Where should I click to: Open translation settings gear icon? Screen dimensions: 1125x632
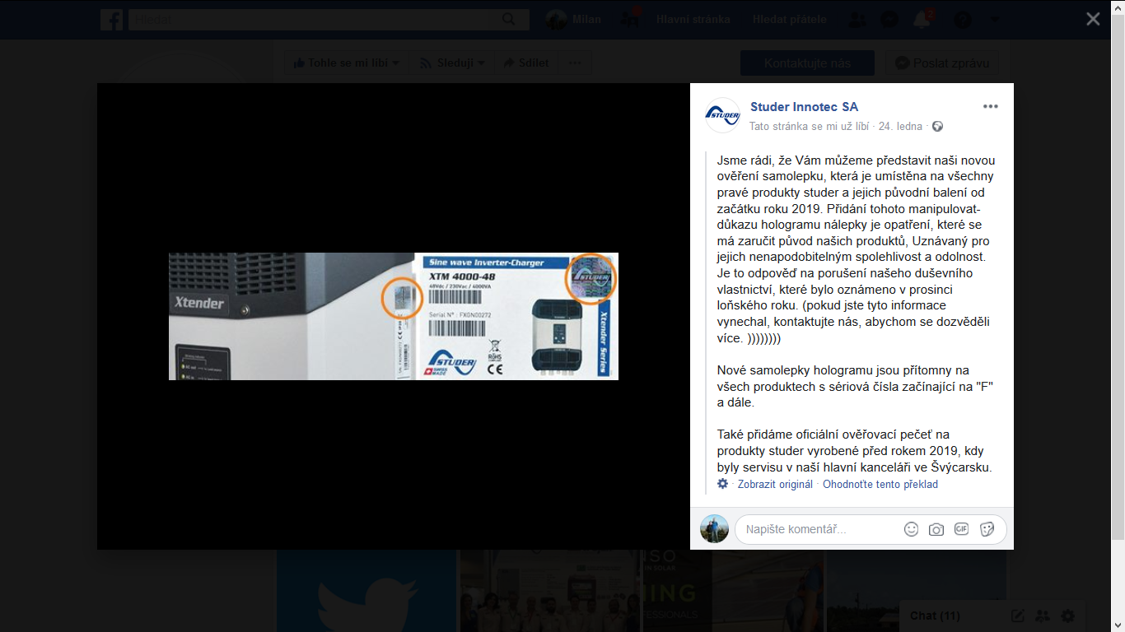[x=722, y=484]
